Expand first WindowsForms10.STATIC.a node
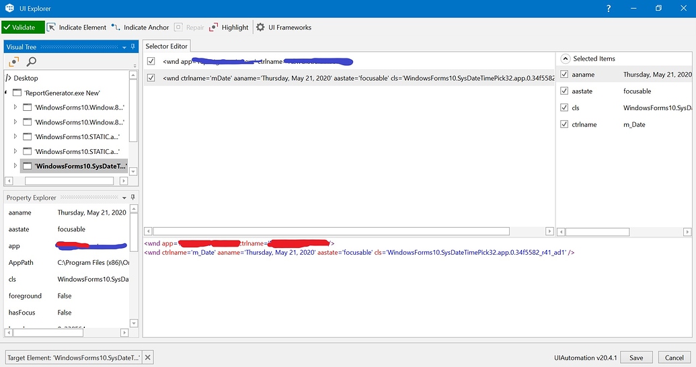696x367 pixels. click(x=15, y=136)
